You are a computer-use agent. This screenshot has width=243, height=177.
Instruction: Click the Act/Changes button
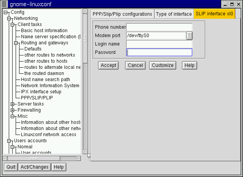(35, 167)
